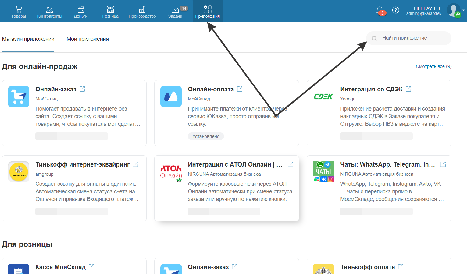
Task: Click the external link icon beside Касса МойСклад
Action: tap(91, 267)
